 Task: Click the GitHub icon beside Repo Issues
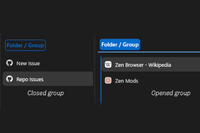pyautogui.click(x=10, y=79)
